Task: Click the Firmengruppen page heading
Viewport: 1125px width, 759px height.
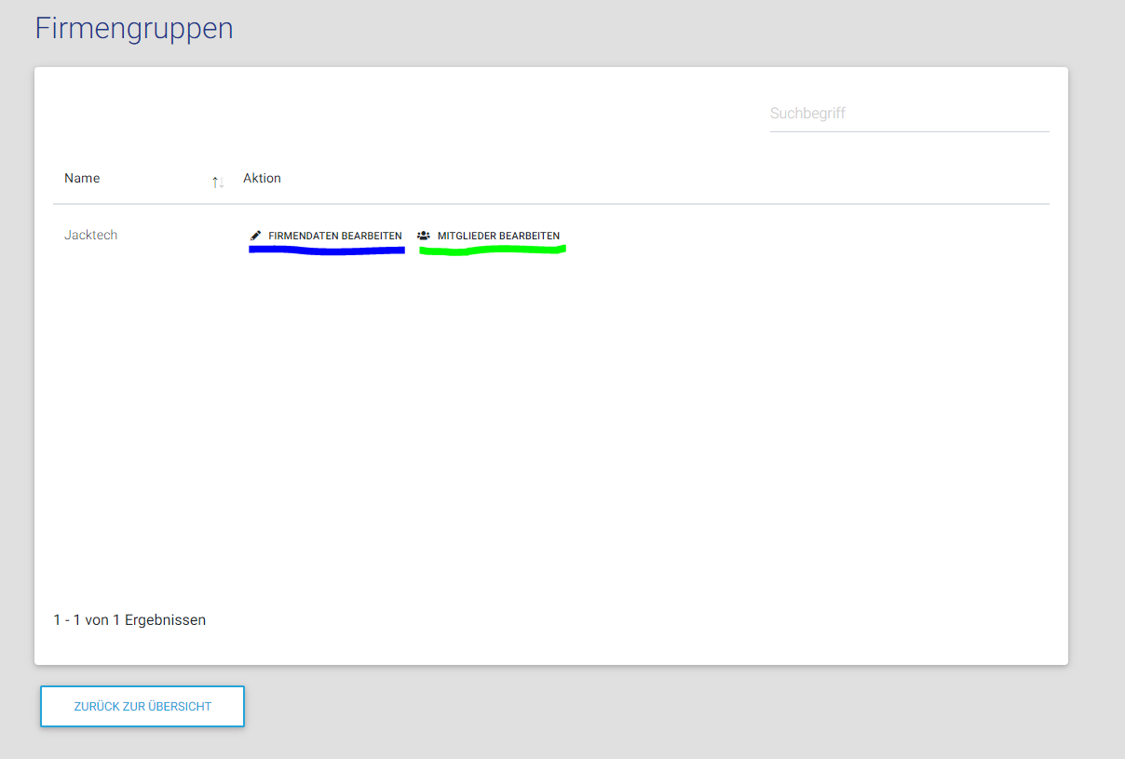Action: click(x=133, y=29)
